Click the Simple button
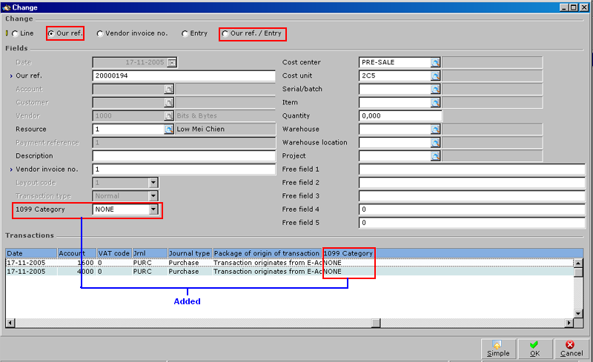The image size is (593, 362). click(x=498, y=349)
